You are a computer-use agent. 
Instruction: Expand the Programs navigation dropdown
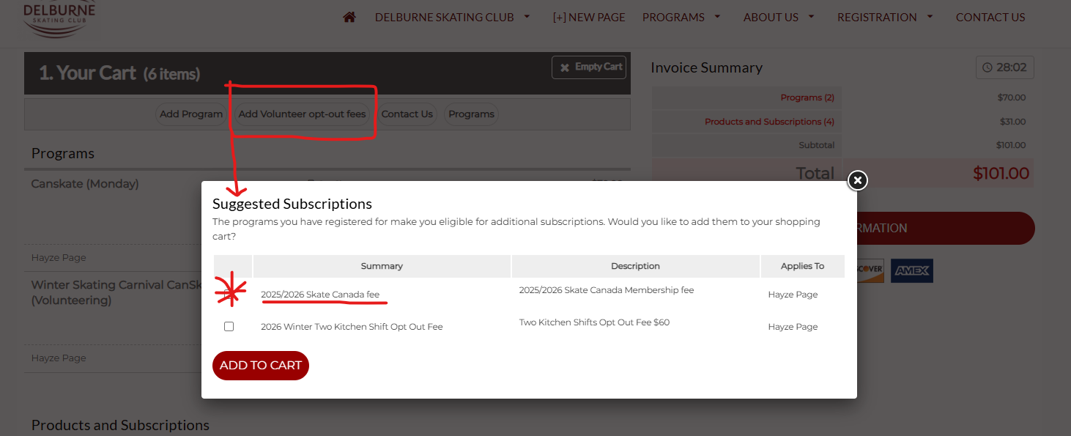tap(681, 17)
